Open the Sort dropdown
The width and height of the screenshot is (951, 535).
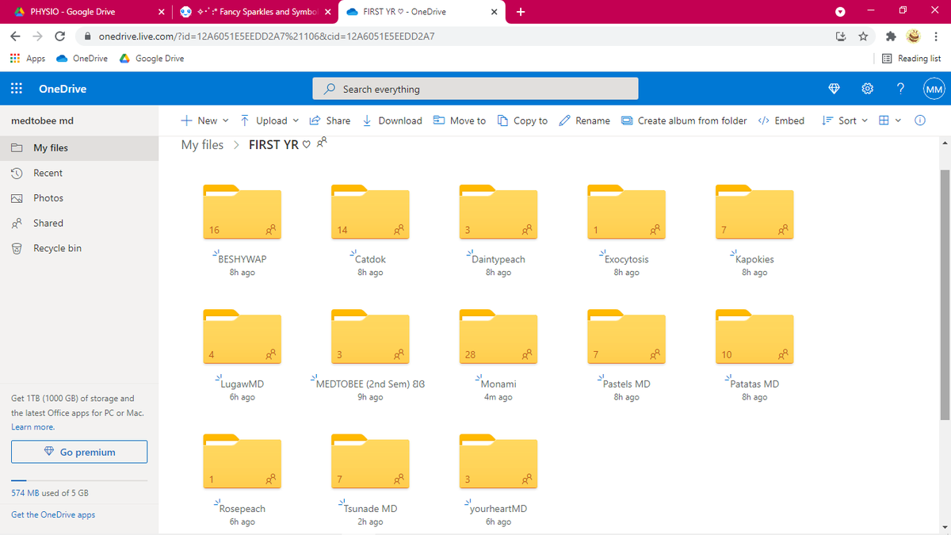pos(845,120)
